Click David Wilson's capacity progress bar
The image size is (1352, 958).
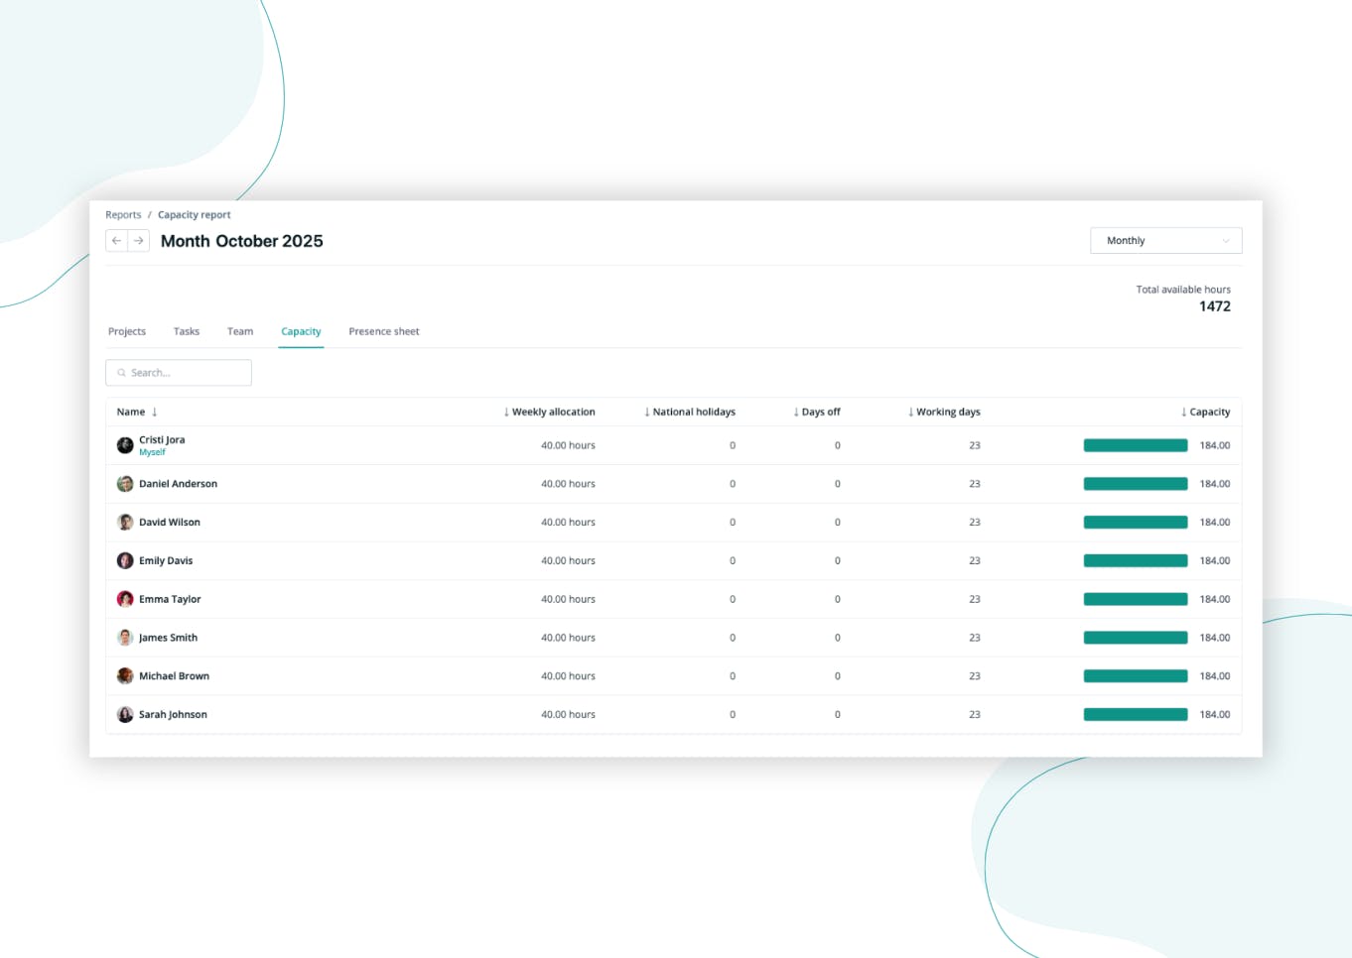point(1135,522)
